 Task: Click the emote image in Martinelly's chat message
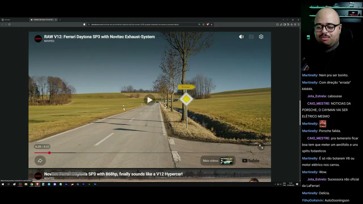coord(323,124)
